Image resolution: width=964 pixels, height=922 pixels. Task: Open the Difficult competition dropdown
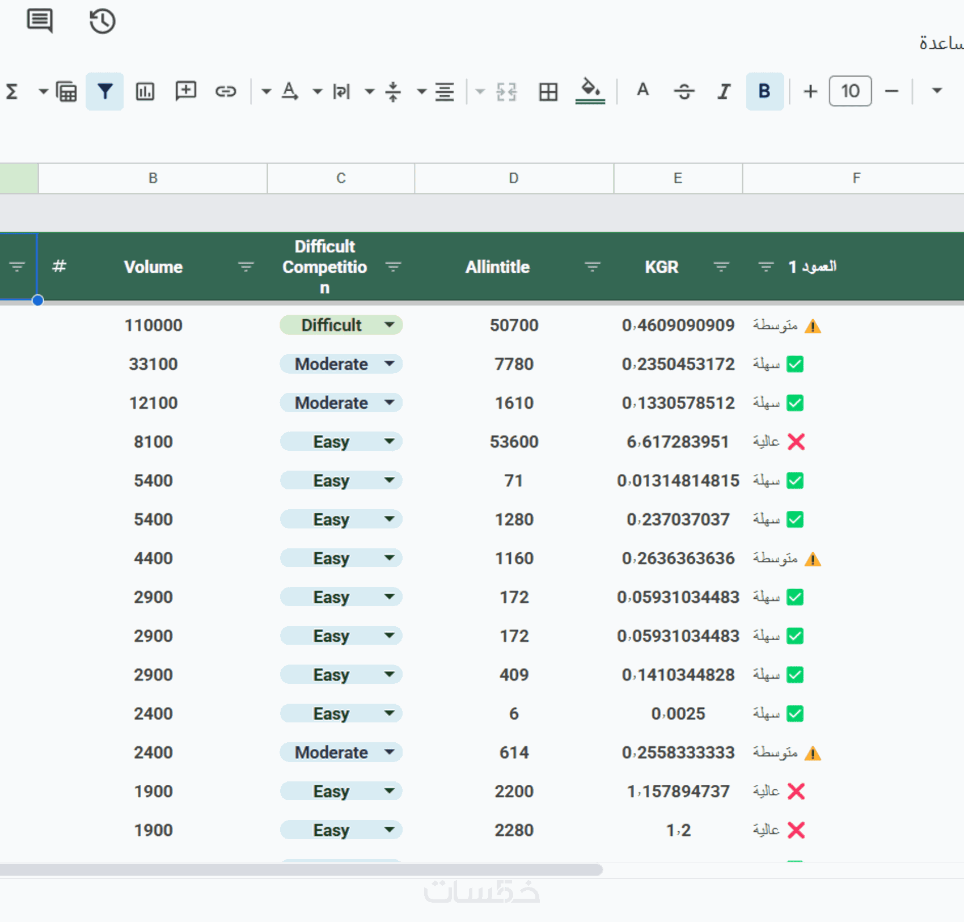coord(389,325)
